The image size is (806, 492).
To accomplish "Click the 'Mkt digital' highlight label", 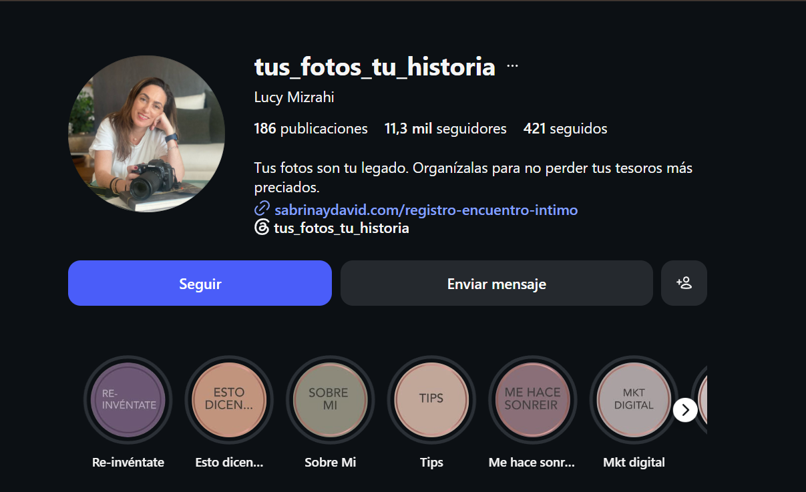I will click(634, 462).
